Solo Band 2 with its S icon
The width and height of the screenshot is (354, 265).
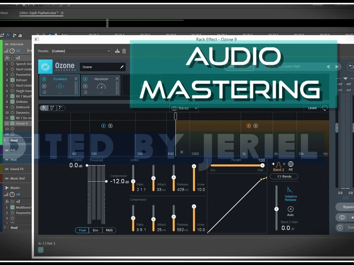[256, 126]
